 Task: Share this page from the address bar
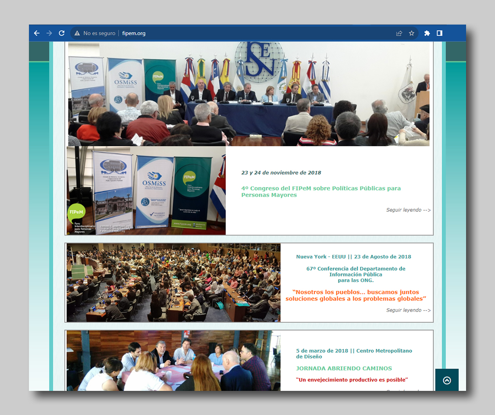click(399, 33)
